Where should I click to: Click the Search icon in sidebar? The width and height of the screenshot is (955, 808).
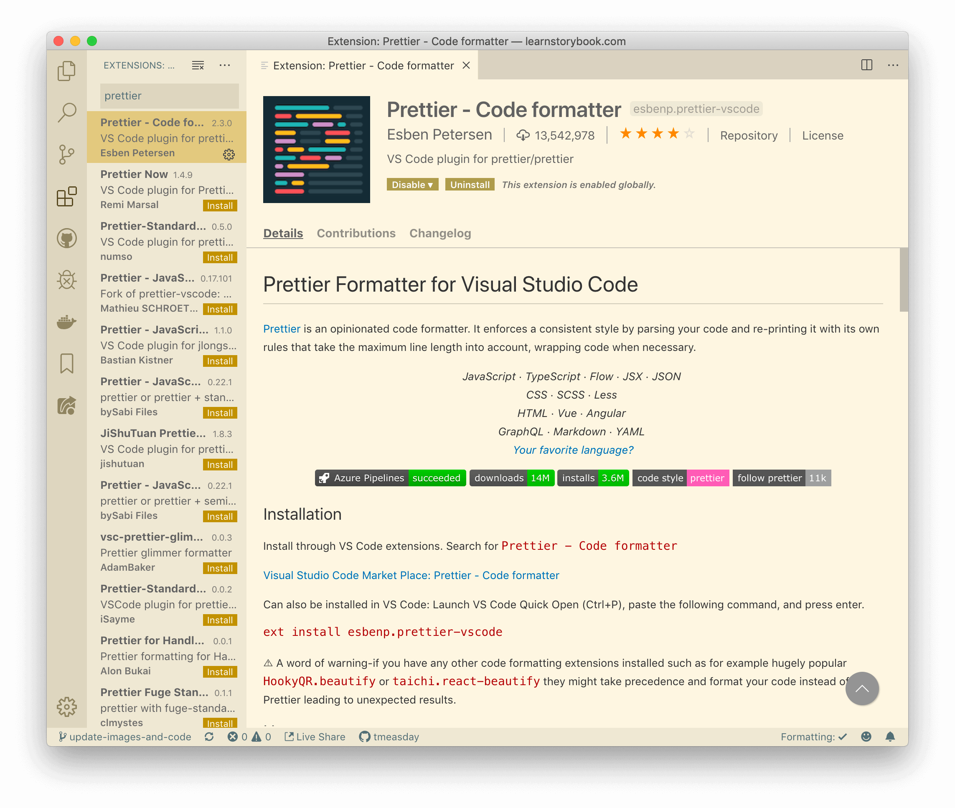[x=66, y=112]
